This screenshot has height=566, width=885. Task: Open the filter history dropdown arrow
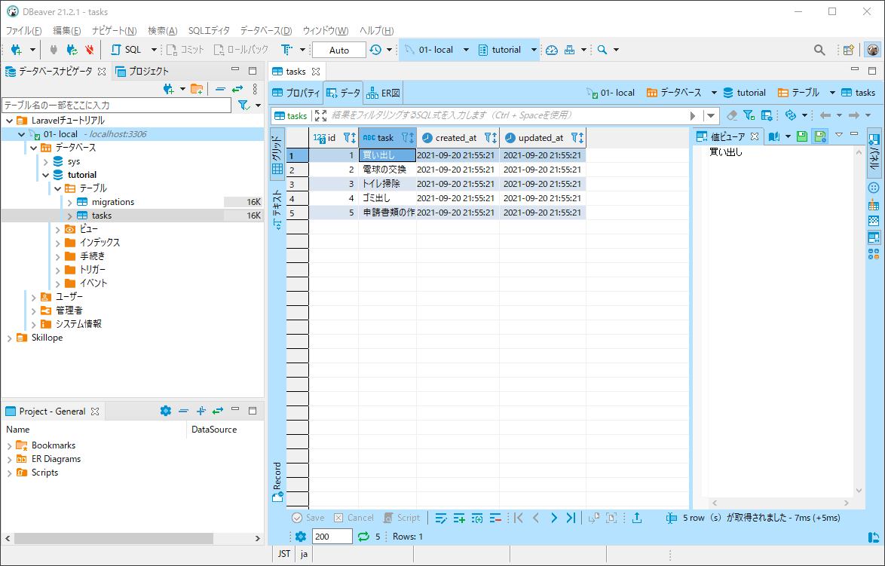click(x=711, y=115)
